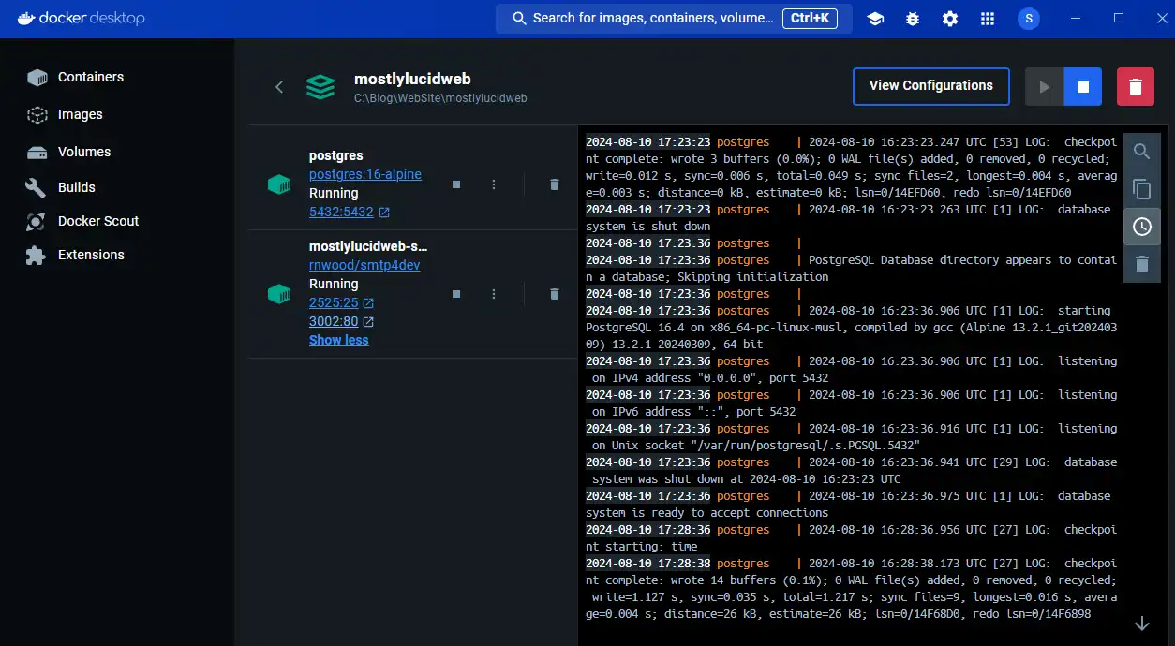The image size is (1175, 646).
Task: Stop the mostlylucidweb-s container
Action: pyautogui.click(x=456, y=294)
